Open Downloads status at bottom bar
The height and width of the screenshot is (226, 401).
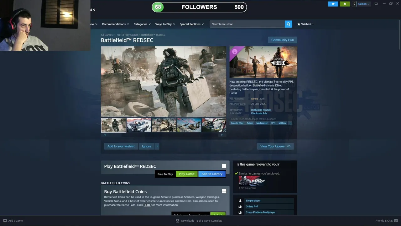[199, 221]
